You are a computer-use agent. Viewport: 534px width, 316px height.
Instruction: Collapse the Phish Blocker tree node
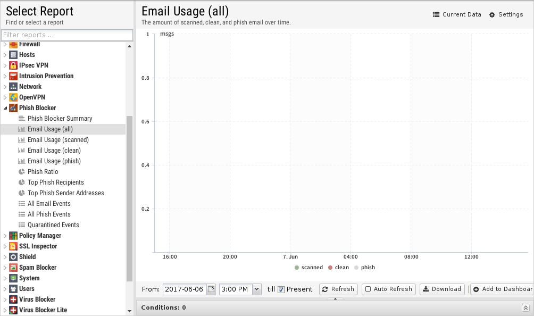point(5,108)
